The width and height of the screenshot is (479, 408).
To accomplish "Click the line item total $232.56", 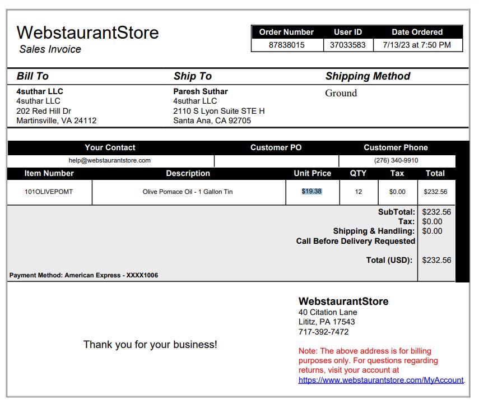I will pyautogui.click(x=435, y=192).
